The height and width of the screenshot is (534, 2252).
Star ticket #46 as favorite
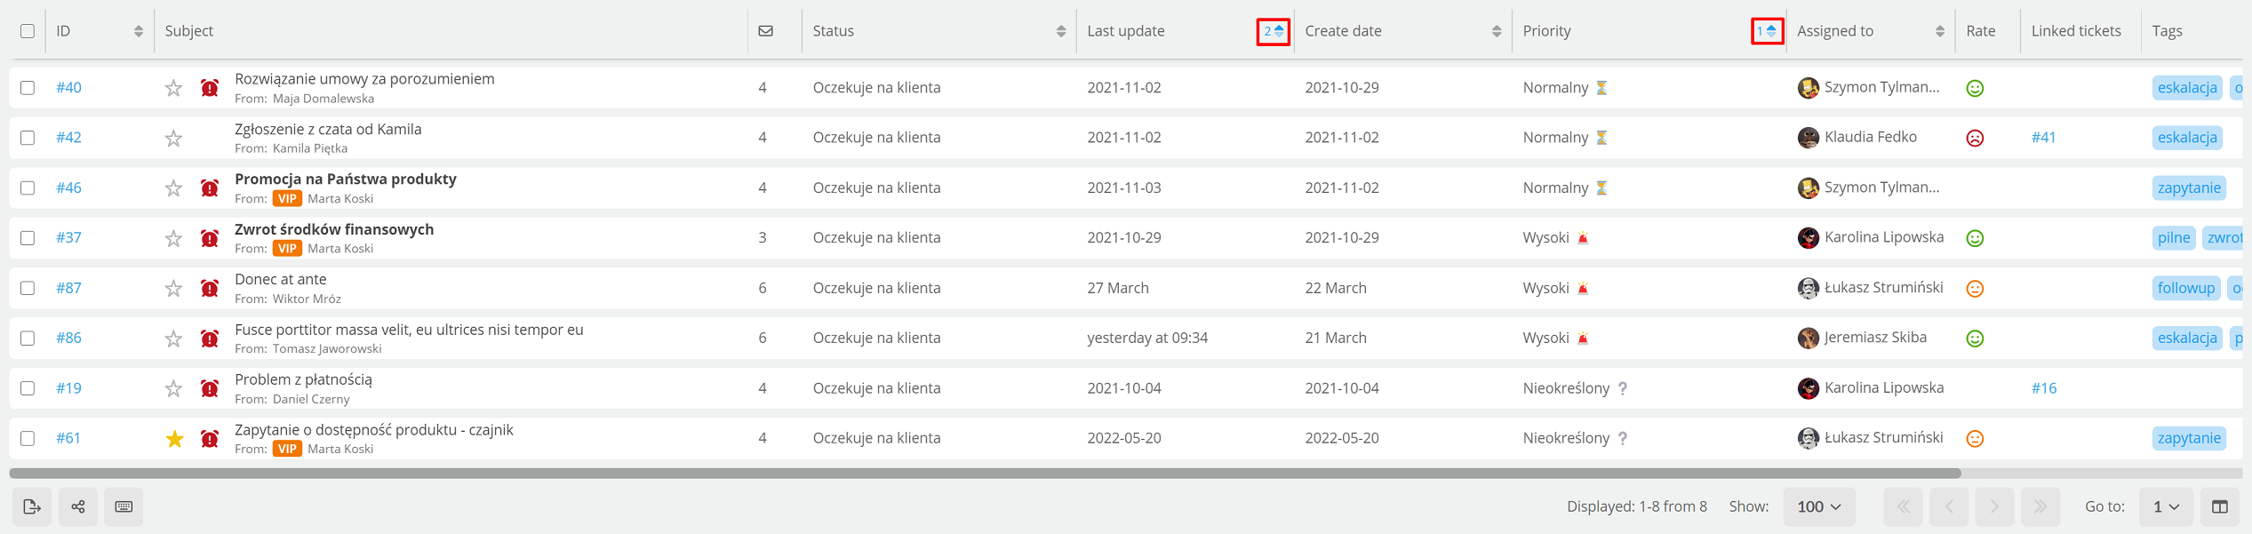173,188
